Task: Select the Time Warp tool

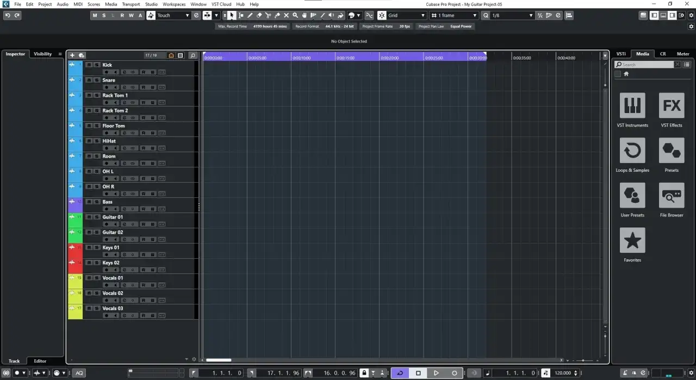Action: pyautogui.click(x=313, y=15)
